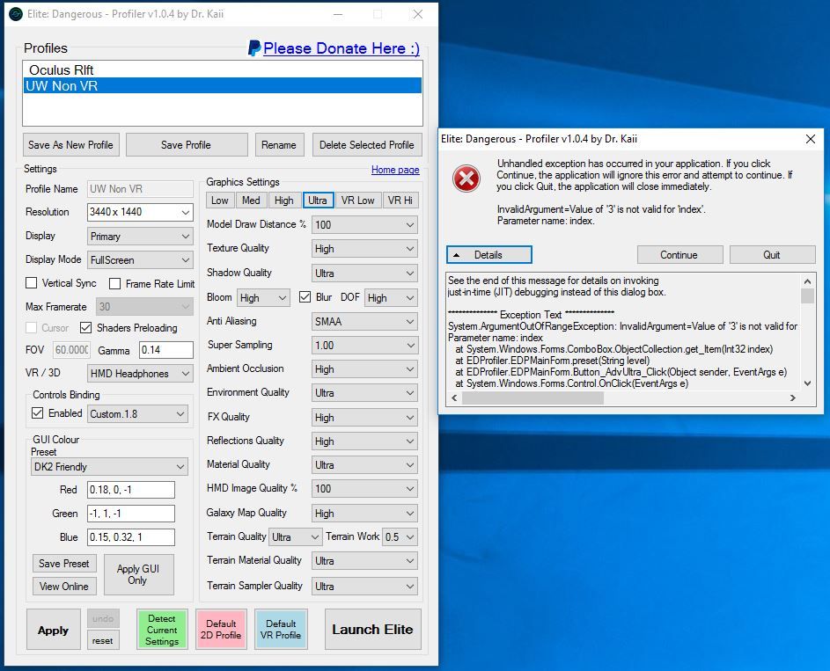Open the Terrain Work dropdown
Image resolution: width=830 pixels, height=671 pixels.
[400, 536]
